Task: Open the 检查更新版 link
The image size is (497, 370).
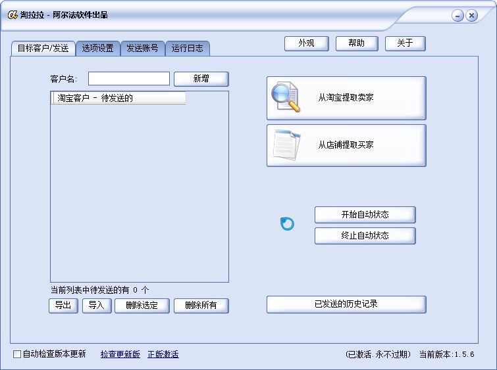Action: coord(120,354)
